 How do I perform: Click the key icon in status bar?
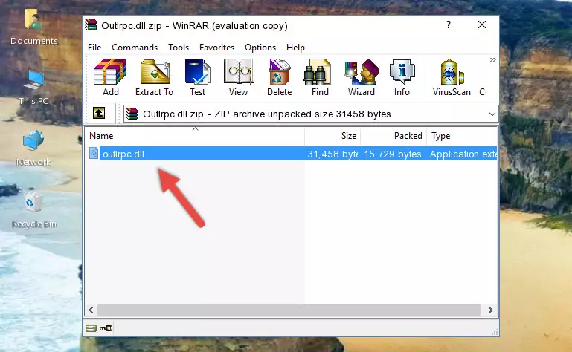pos(106,328)
